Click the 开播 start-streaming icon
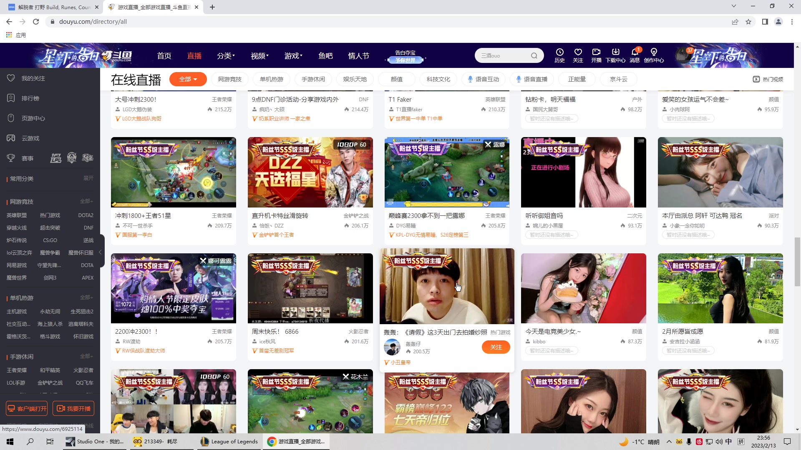The height and width of the screenshot is (450, 801). pos(596,55)
